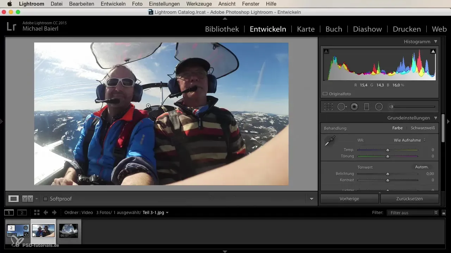Set treatment to Schwarzweiß
Viewport: 451px width, 253px height.
tap(423, 128)
